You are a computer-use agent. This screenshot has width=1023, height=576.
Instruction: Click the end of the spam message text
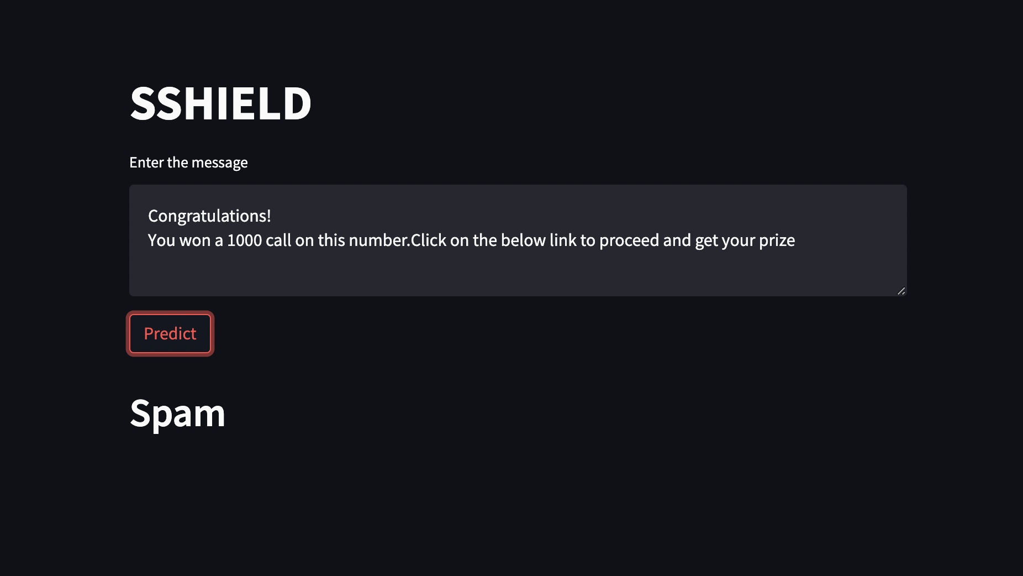pos(794,240)
